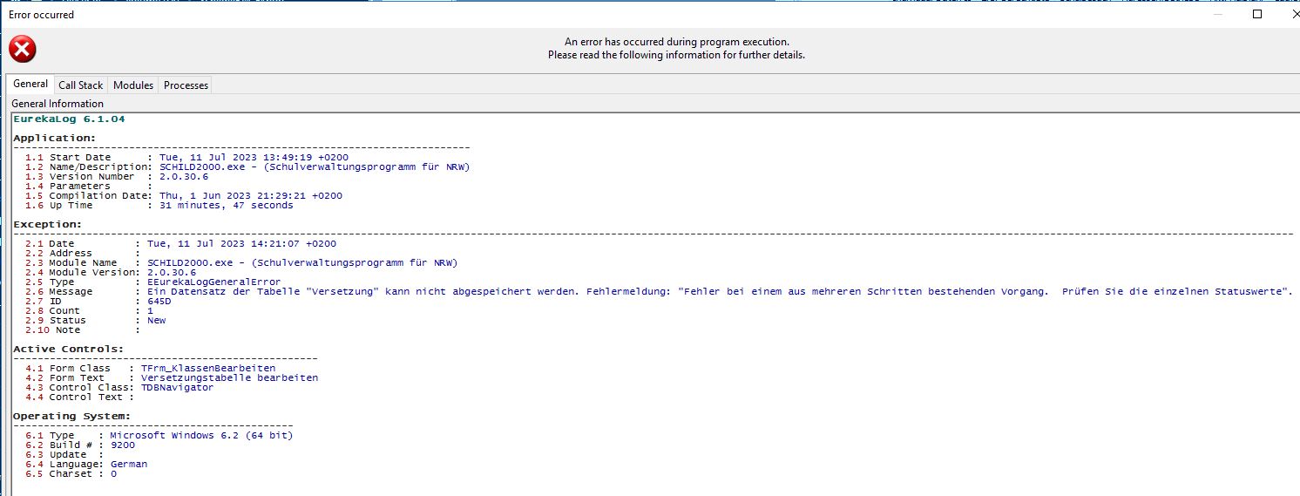Click the ID 645D line
This screenshot has width=1300, height=496.
98,301
